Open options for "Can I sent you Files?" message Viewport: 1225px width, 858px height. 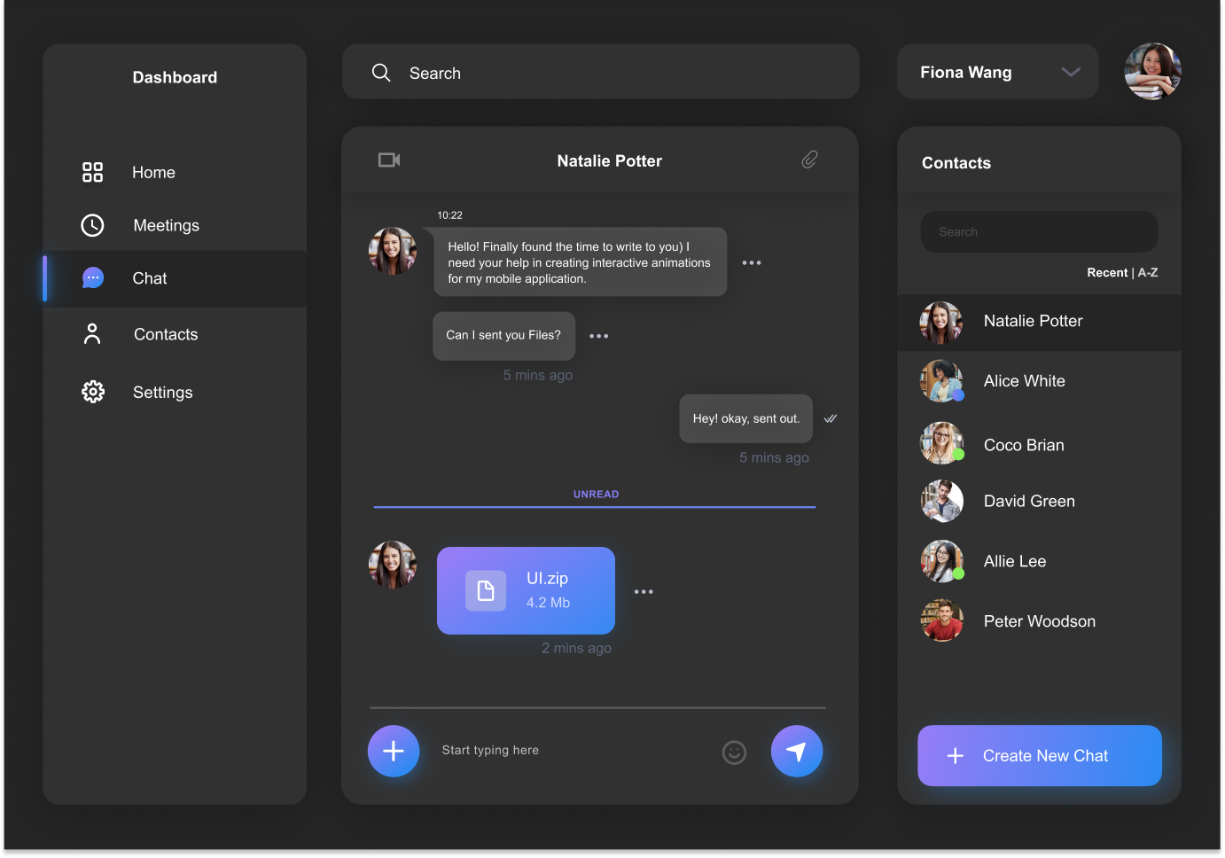599,336
